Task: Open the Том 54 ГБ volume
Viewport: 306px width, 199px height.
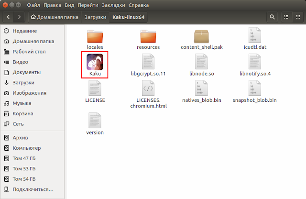Action: pyautogui.click(x=32, y=179)
